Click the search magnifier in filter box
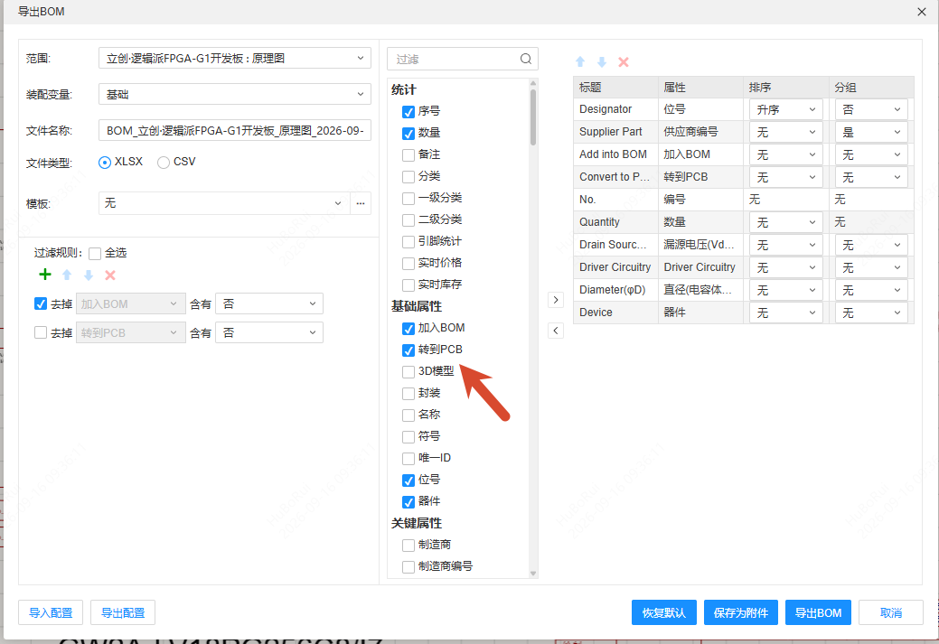 [526, 59]
